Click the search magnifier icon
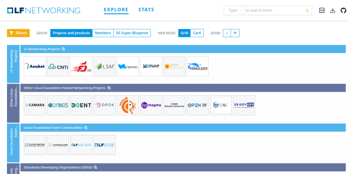 click(x=307, y=10)
